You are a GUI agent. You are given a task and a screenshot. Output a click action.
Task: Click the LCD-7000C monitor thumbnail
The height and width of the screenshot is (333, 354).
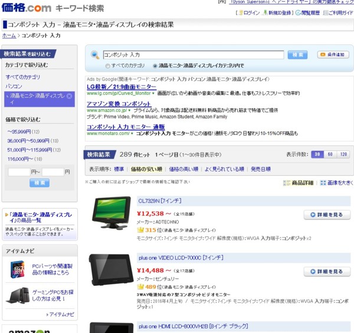pyautogui.click(x=112, y=270)
